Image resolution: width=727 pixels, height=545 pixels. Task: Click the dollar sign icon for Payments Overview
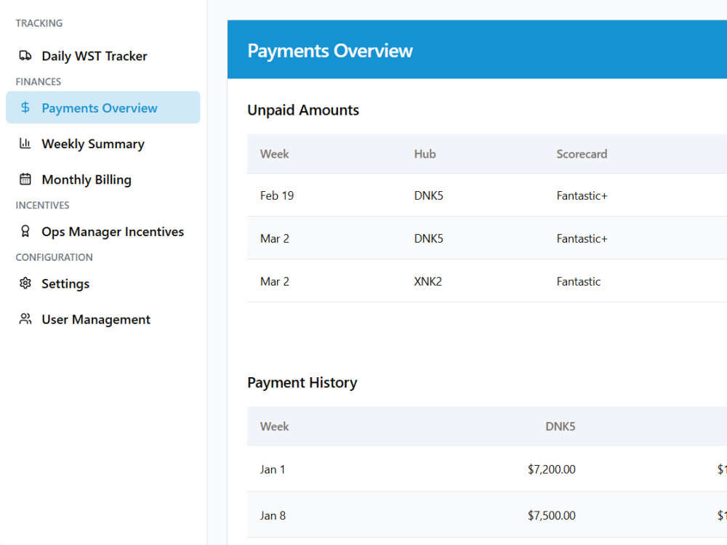pos(25,108)
